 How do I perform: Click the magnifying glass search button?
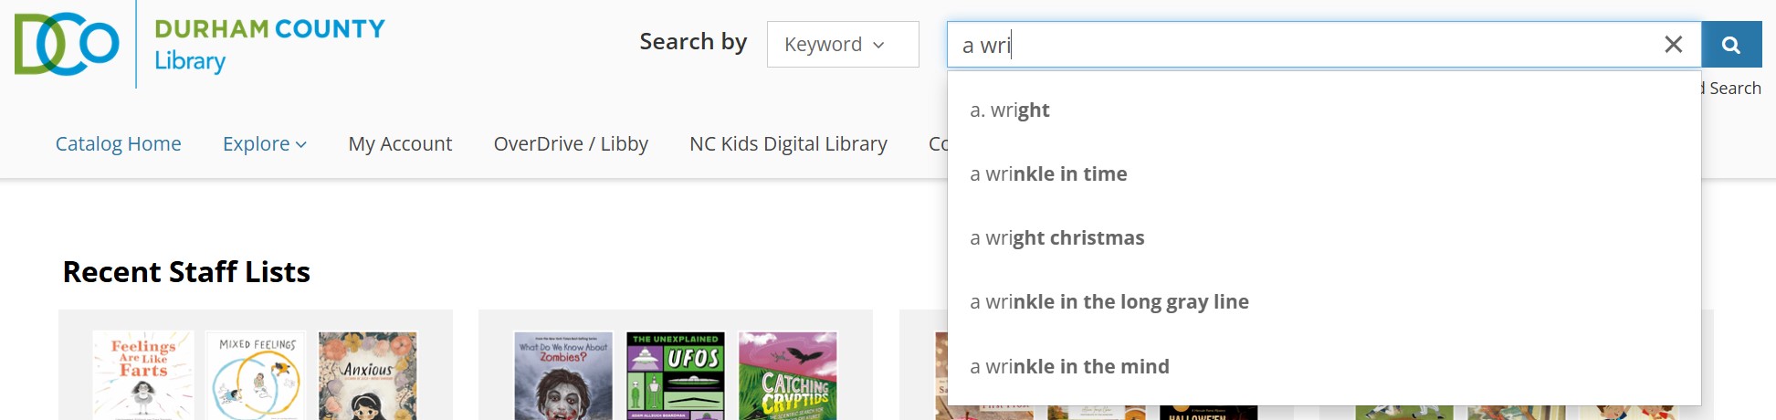(x=1730, y=45)
